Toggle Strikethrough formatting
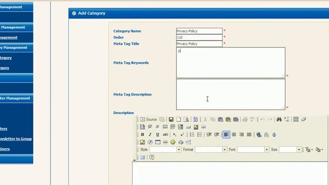 (166, 135)
